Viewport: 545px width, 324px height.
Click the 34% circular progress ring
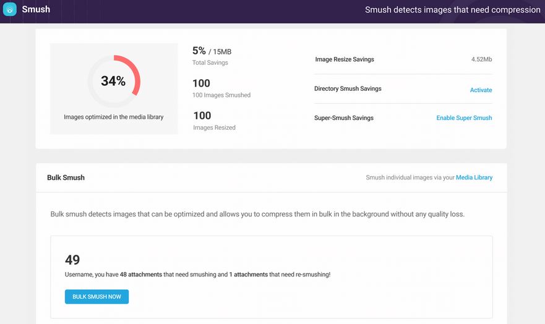[x=114, y=81]
